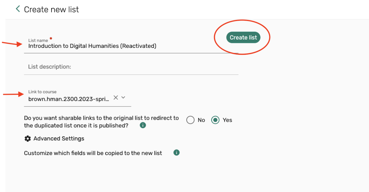This screenshot has width=369, height=192.
Task: Open the Link to course dropdown arrow
Action: point(123,97)
